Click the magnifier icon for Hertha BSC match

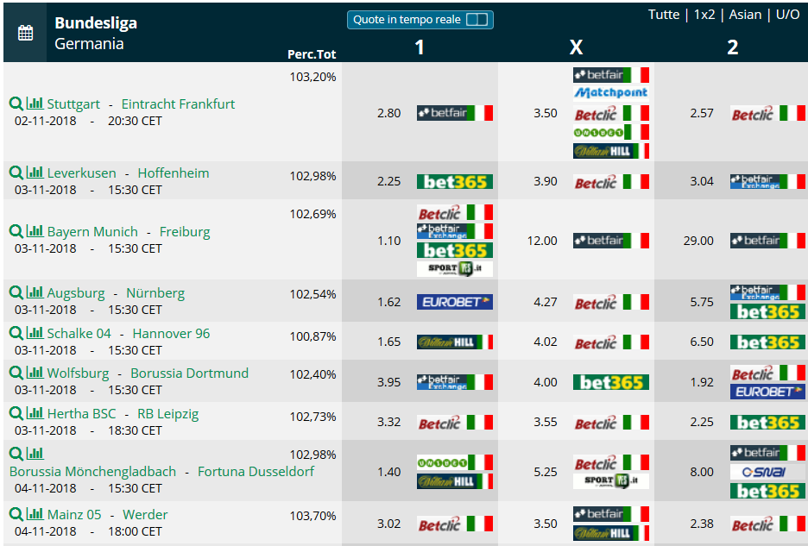point(16,414)
